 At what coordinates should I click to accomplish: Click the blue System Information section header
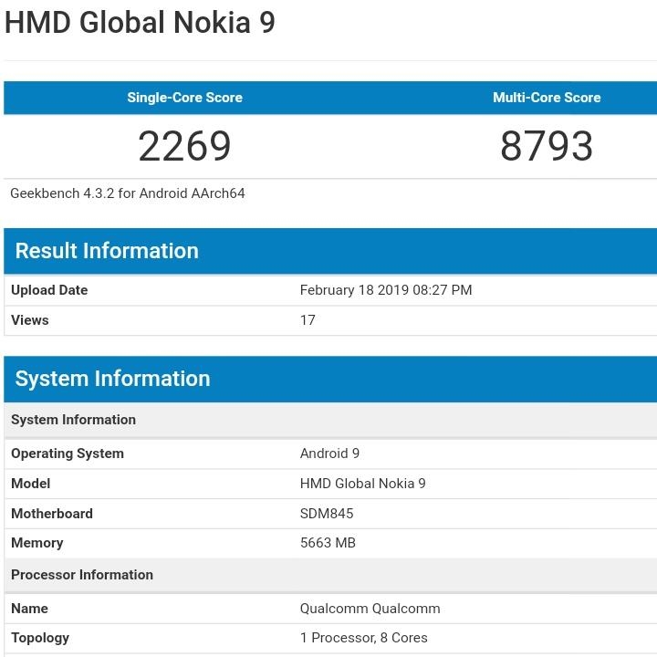(330, 379)
